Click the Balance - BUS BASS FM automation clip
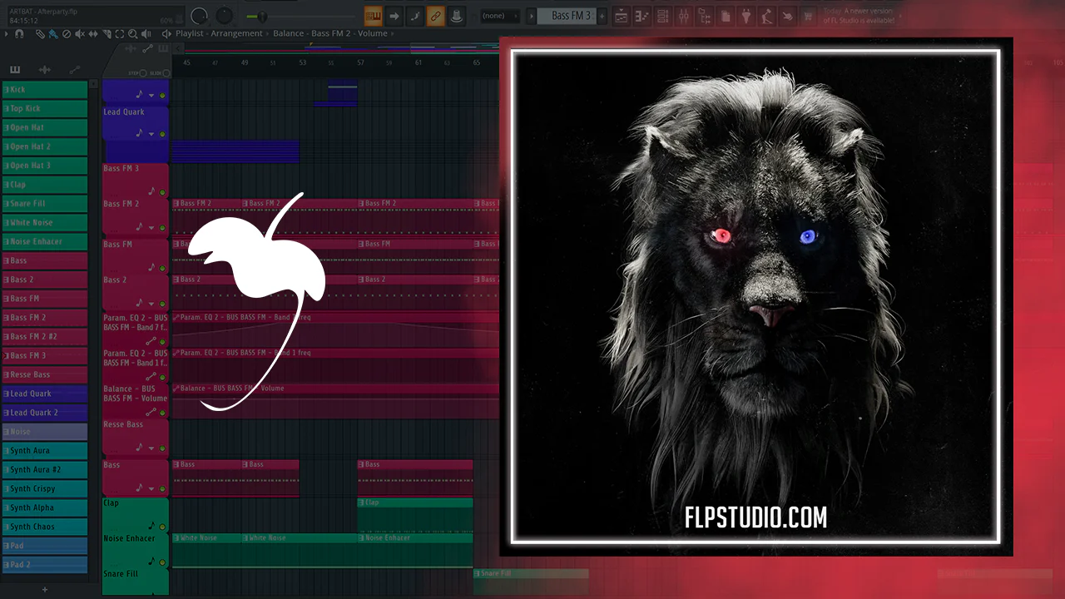Image resolution: width=1065 pixels, height=599 pixels. tap(334, 400)
